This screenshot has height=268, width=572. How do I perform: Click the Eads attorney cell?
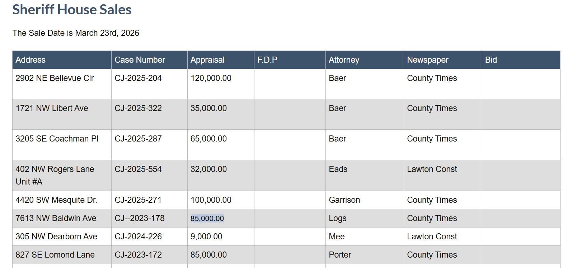(338, 169)
